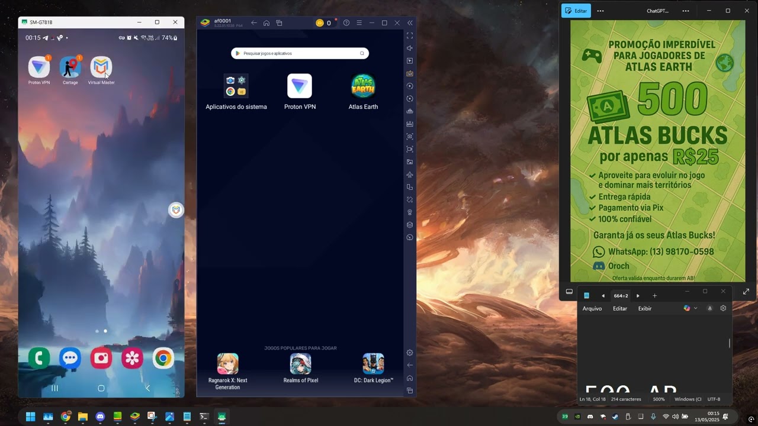The width and height of the screenshot is (758, 426).
Task: Collapse the BlueStacks sidebar with double chevron
Action: pos(410,22)
